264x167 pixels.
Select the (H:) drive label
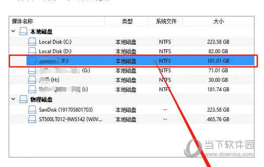tap(55, 80)
